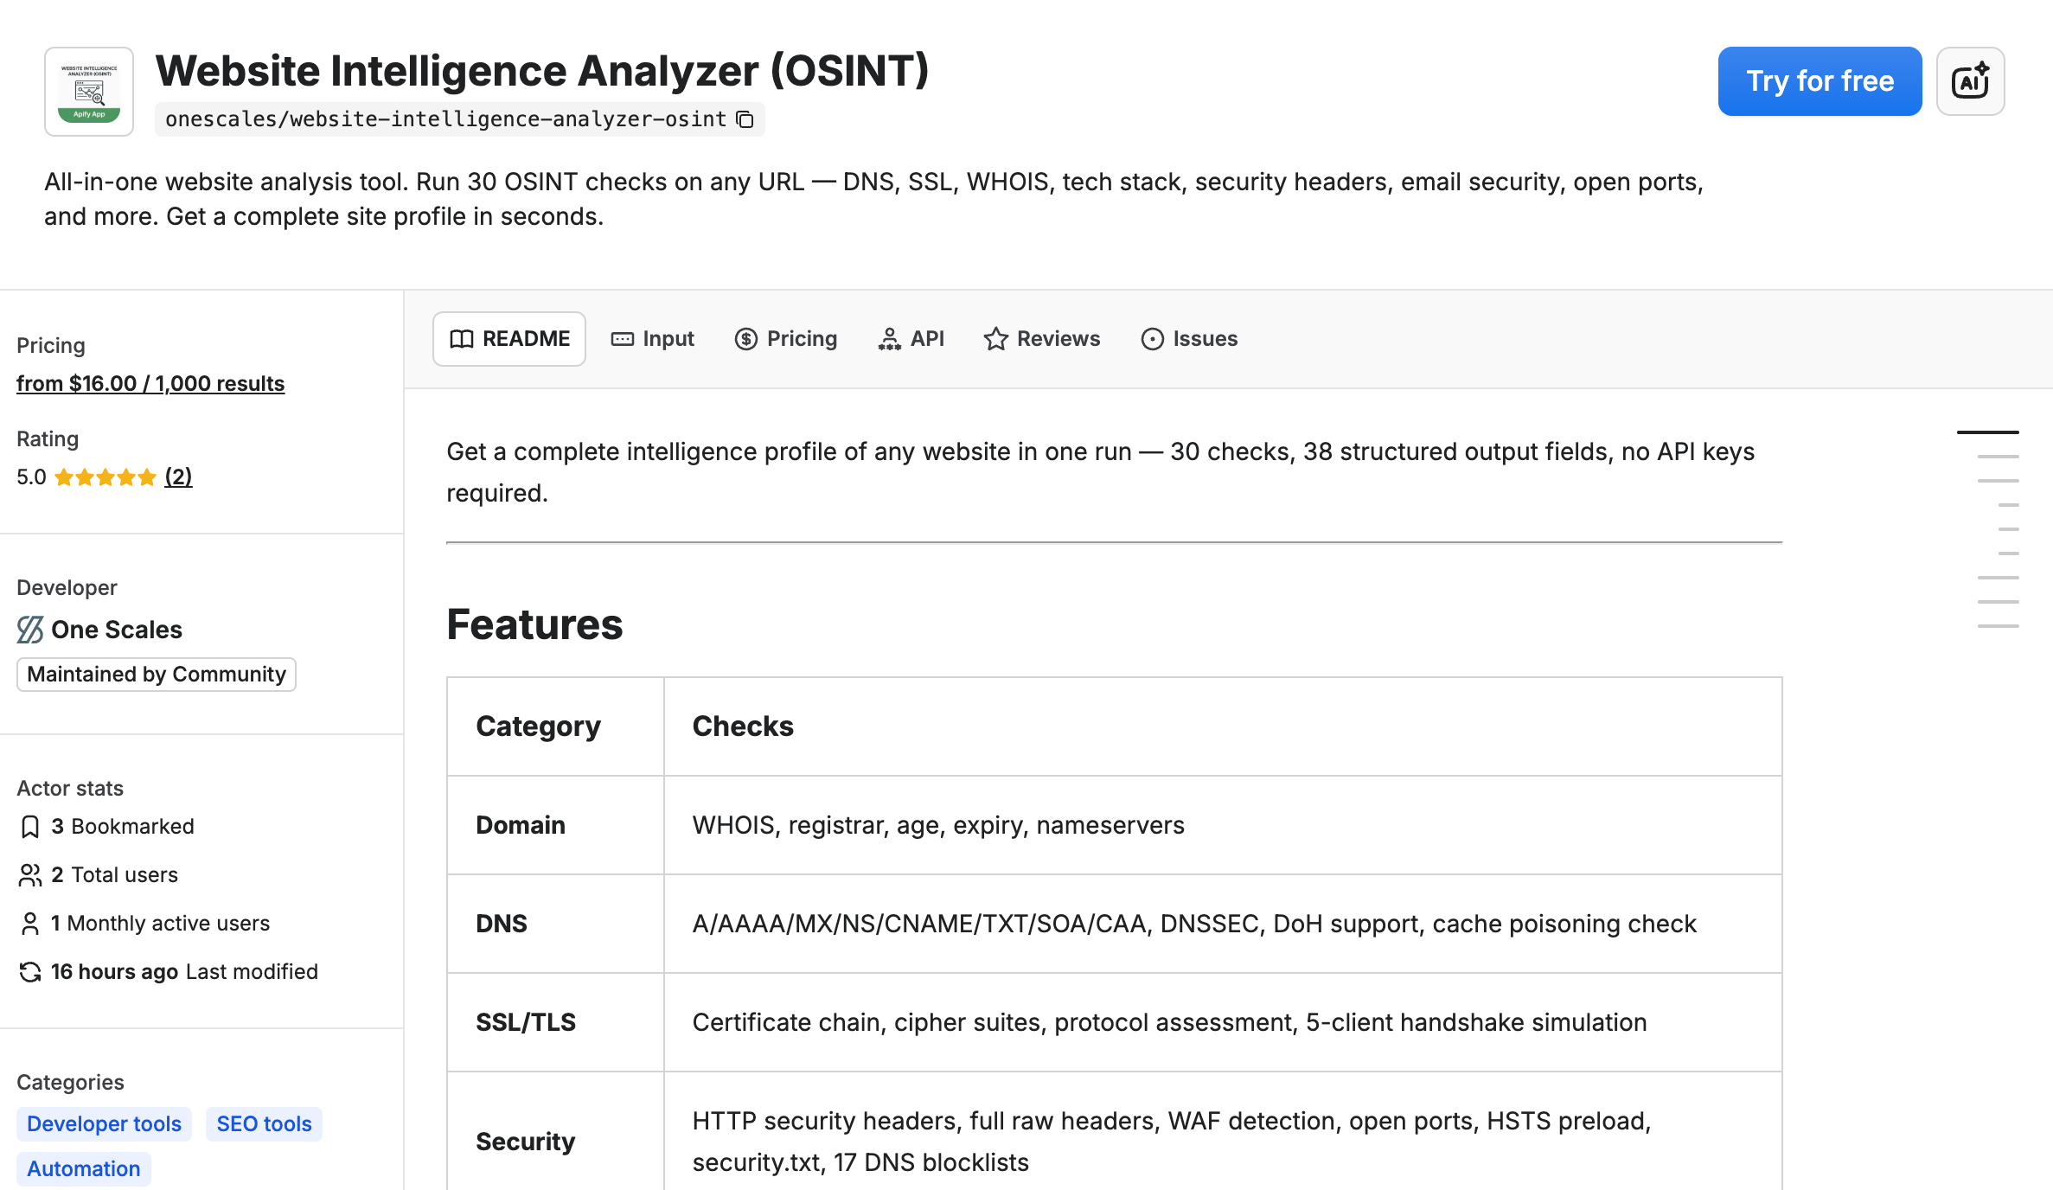Click the circle icon beside Issues

tap(1150, 338)
